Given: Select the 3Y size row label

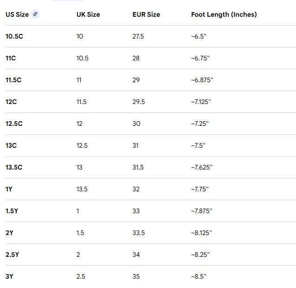Looking at the screenshot, I should (9, 276).
